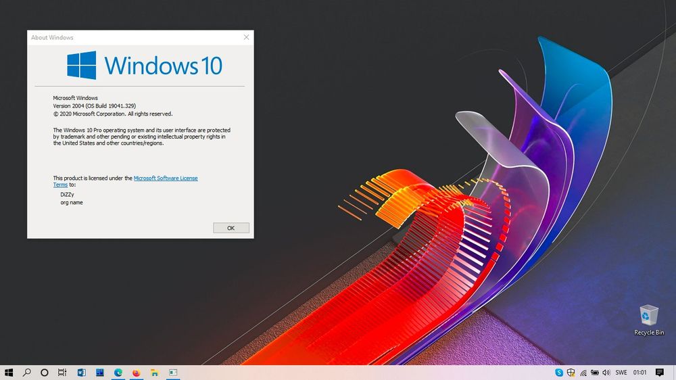Check battery status in tray
This screenshot has height=380, width=676.
point(594,373)
